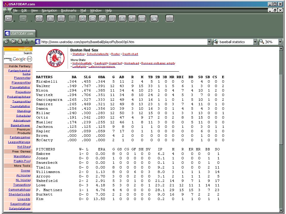Print using the printer toolbar icon
The width and height of the screenshot is (286, 214).
tap(122, 18)
